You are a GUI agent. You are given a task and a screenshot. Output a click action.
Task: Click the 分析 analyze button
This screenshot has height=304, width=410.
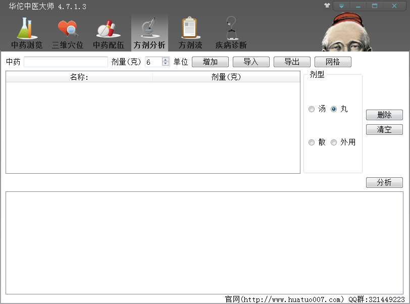tap(384, 182)
